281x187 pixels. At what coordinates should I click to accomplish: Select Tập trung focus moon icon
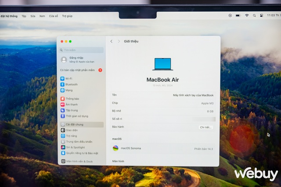point(62,110)
